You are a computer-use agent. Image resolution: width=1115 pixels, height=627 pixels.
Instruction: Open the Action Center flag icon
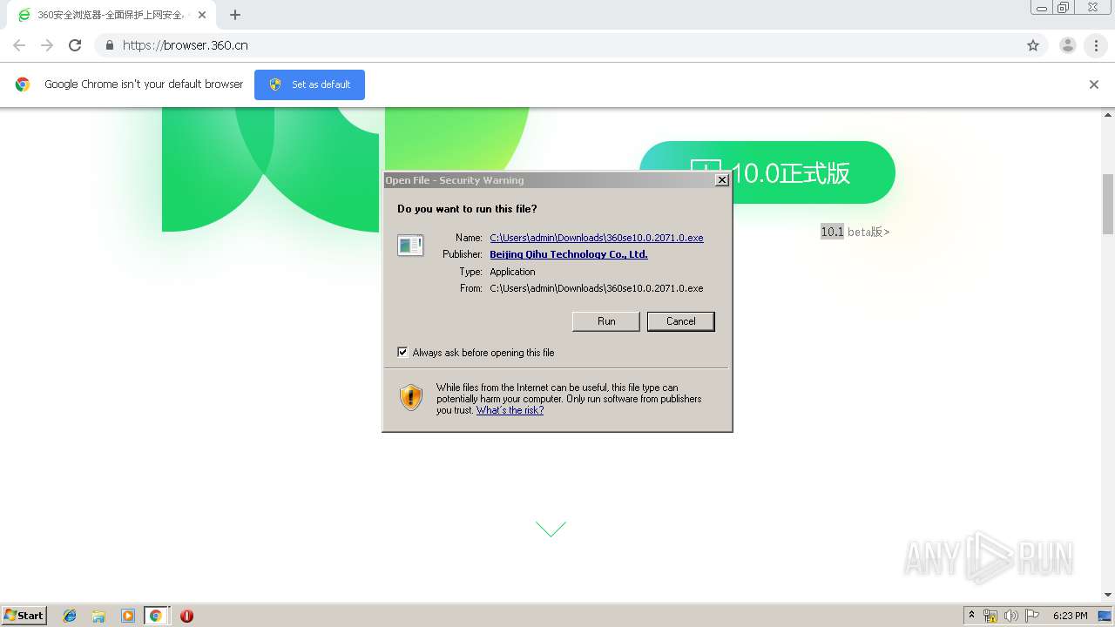[1032, 616]
